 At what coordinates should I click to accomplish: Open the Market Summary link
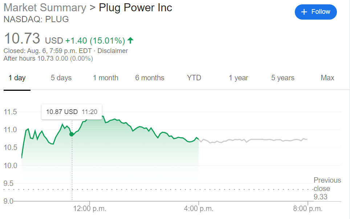point(45,8)
